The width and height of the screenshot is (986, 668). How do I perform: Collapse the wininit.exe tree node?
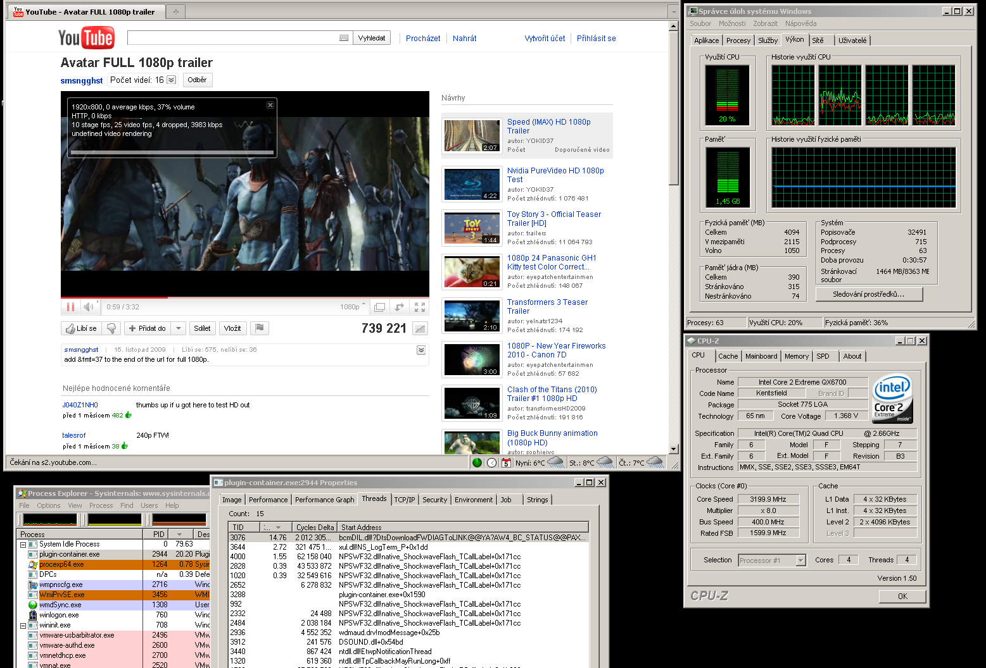[23, 626]
